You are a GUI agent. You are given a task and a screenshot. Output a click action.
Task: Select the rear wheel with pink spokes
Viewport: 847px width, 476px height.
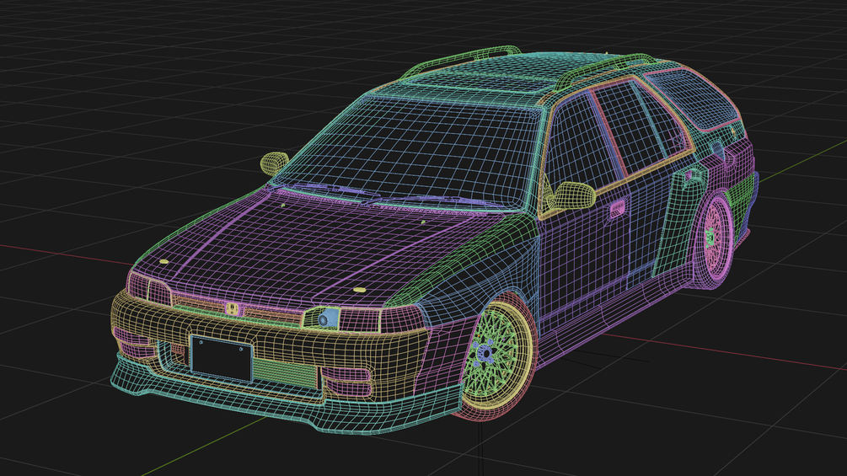tap(716, 239)
